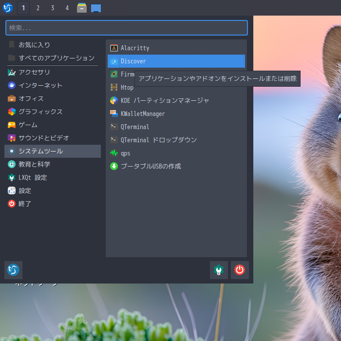This screenshot has width=341, height=341.
Task: Expand アクセサリ category
Action: click(x=34, y=72)
